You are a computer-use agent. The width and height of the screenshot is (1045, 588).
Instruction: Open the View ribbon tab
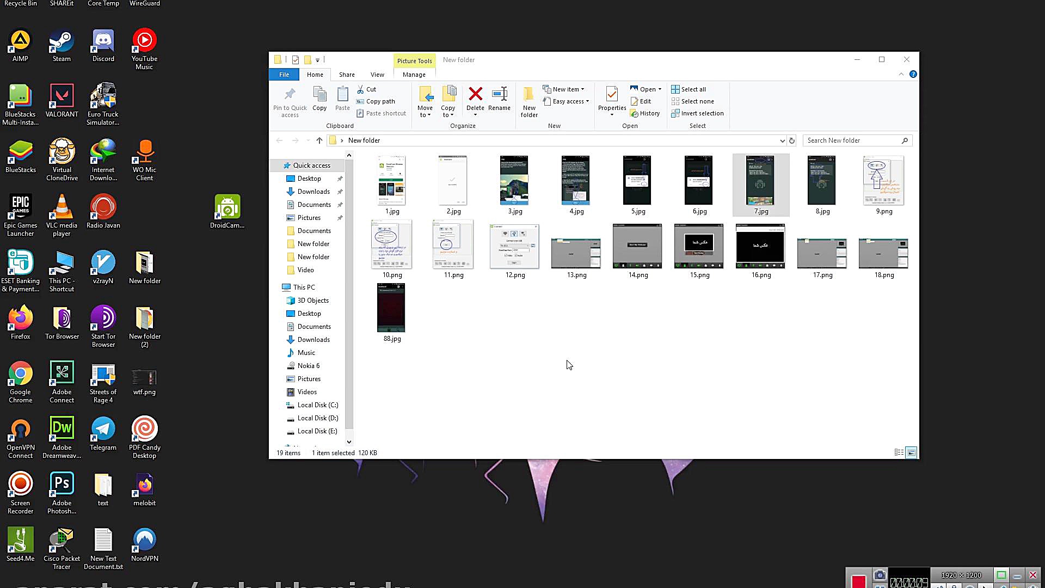point(377,75)
